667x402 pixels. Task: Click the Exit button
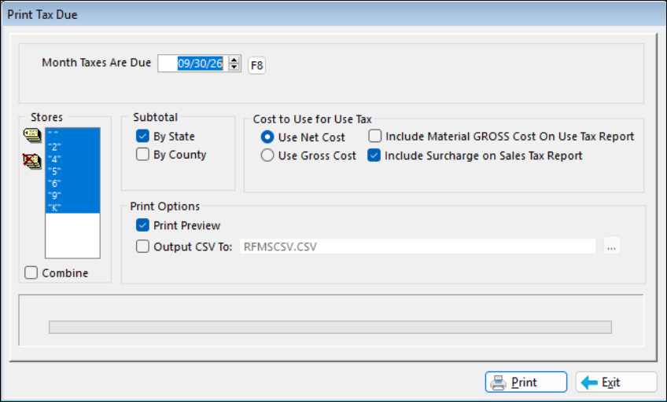(617, 382)
